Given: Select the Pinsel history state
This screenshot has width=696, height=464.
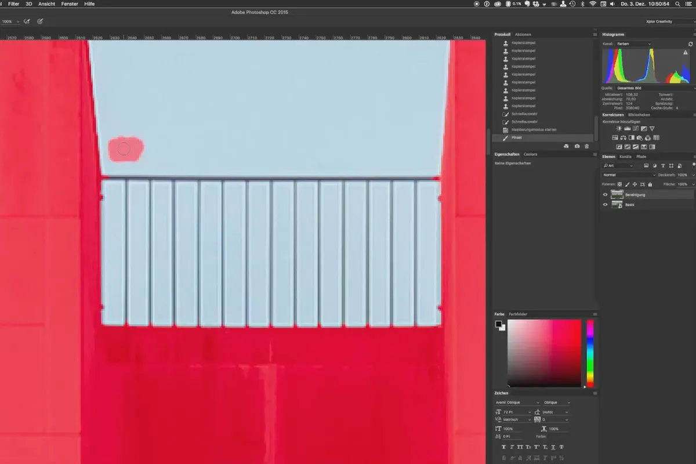Looking at the screenshot, I should pyautogui.click(x=542, y=138).
